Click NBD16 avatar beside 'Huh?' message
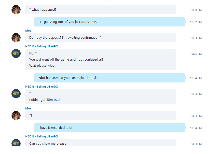The height and width of the screenshot is (154, 219). [x=16, y=53]
